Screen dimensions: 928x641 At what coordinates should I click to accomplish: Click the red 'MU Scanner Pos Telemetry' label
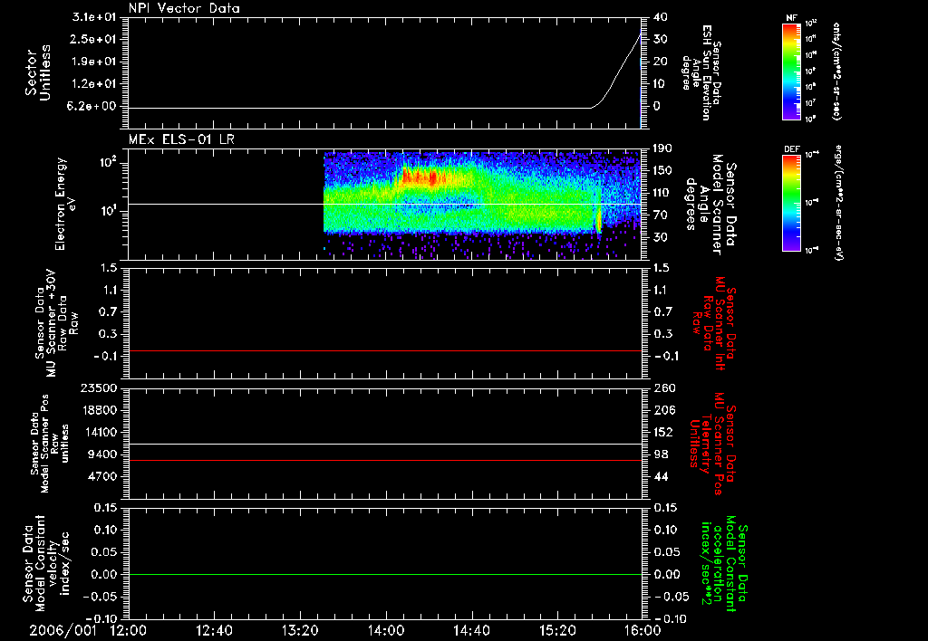click(x=714, y=444)
